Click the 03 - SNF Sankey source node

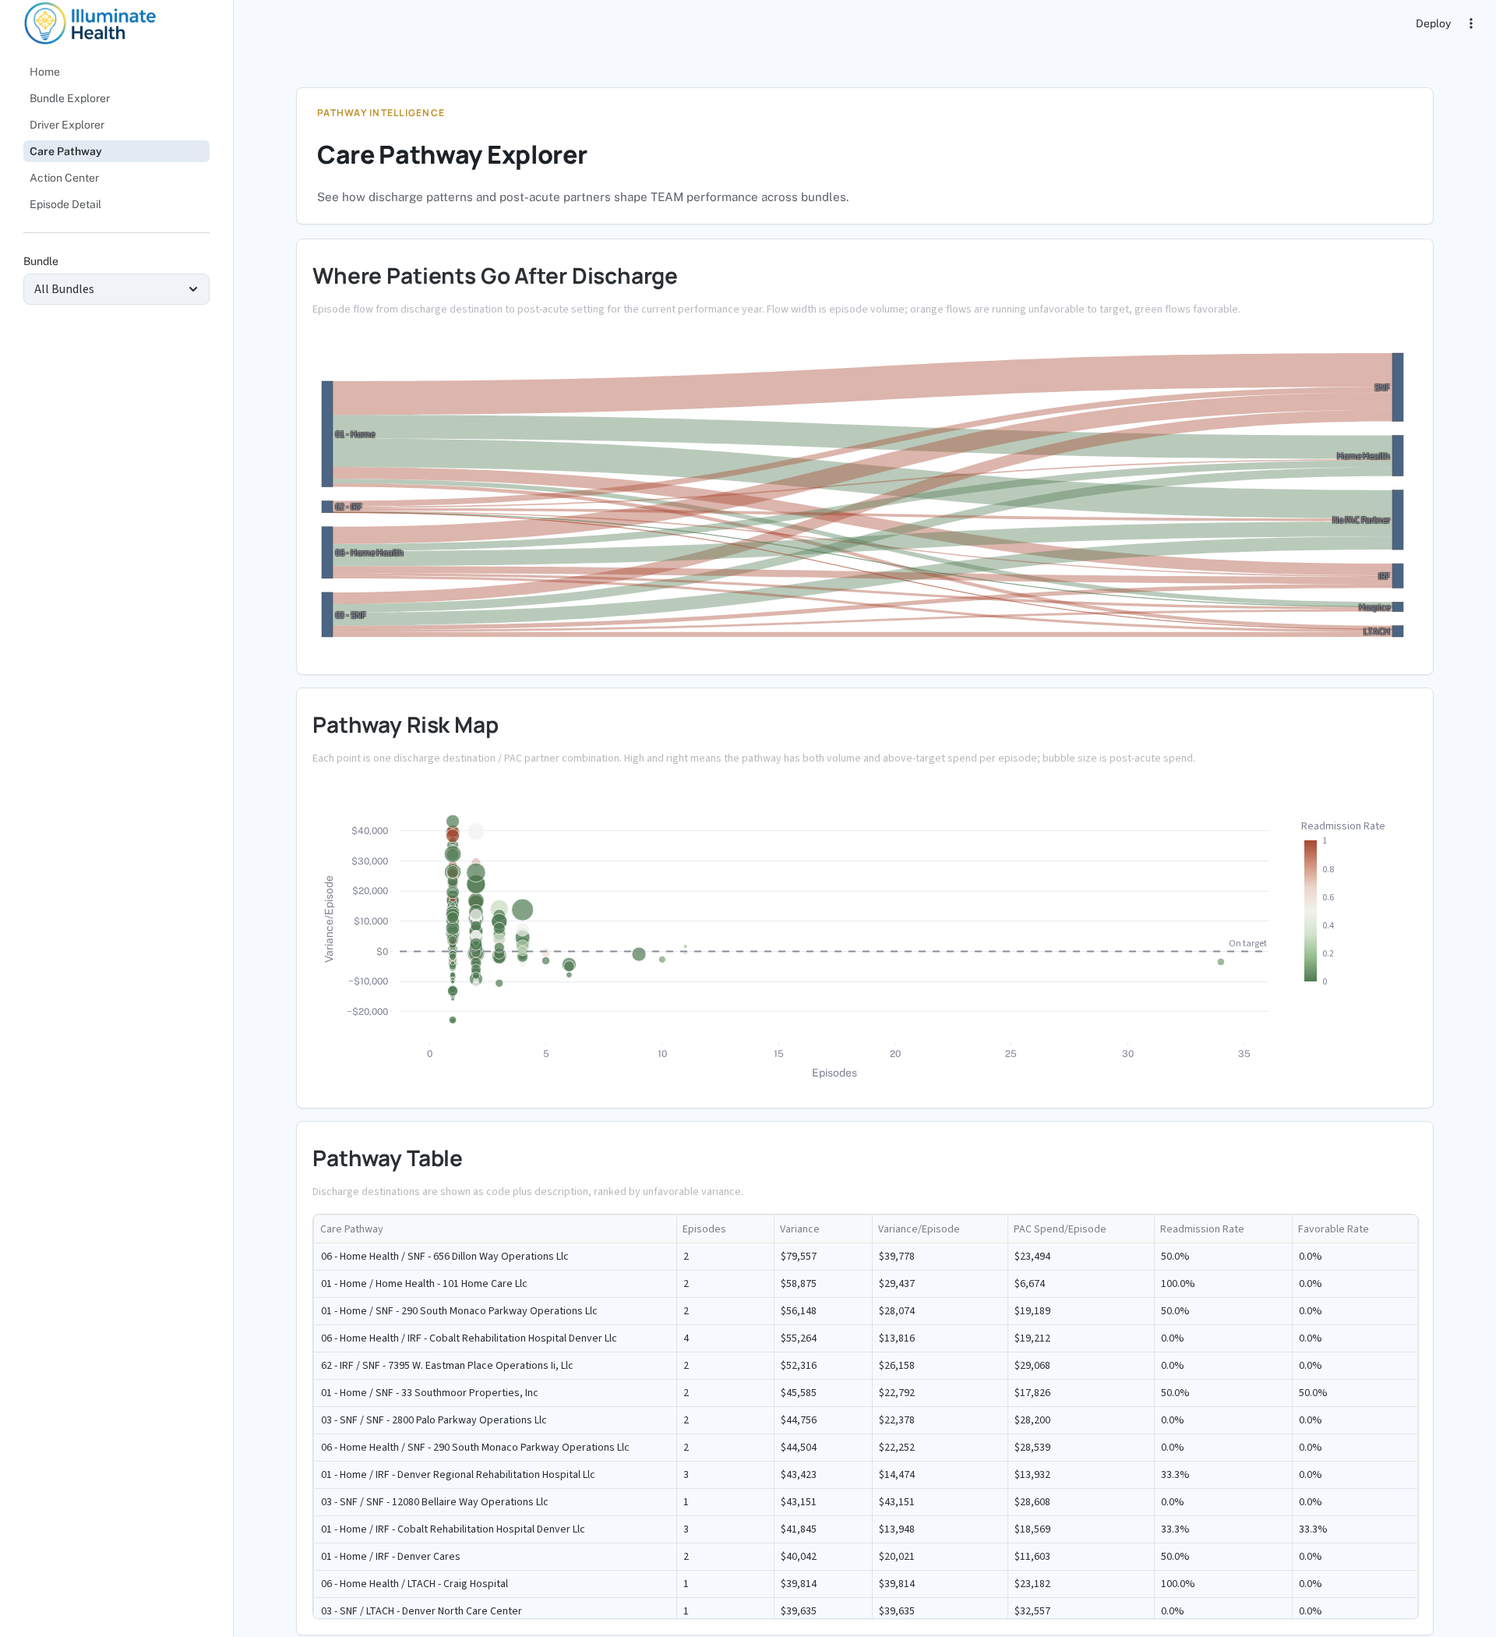[x=327, y=614]
